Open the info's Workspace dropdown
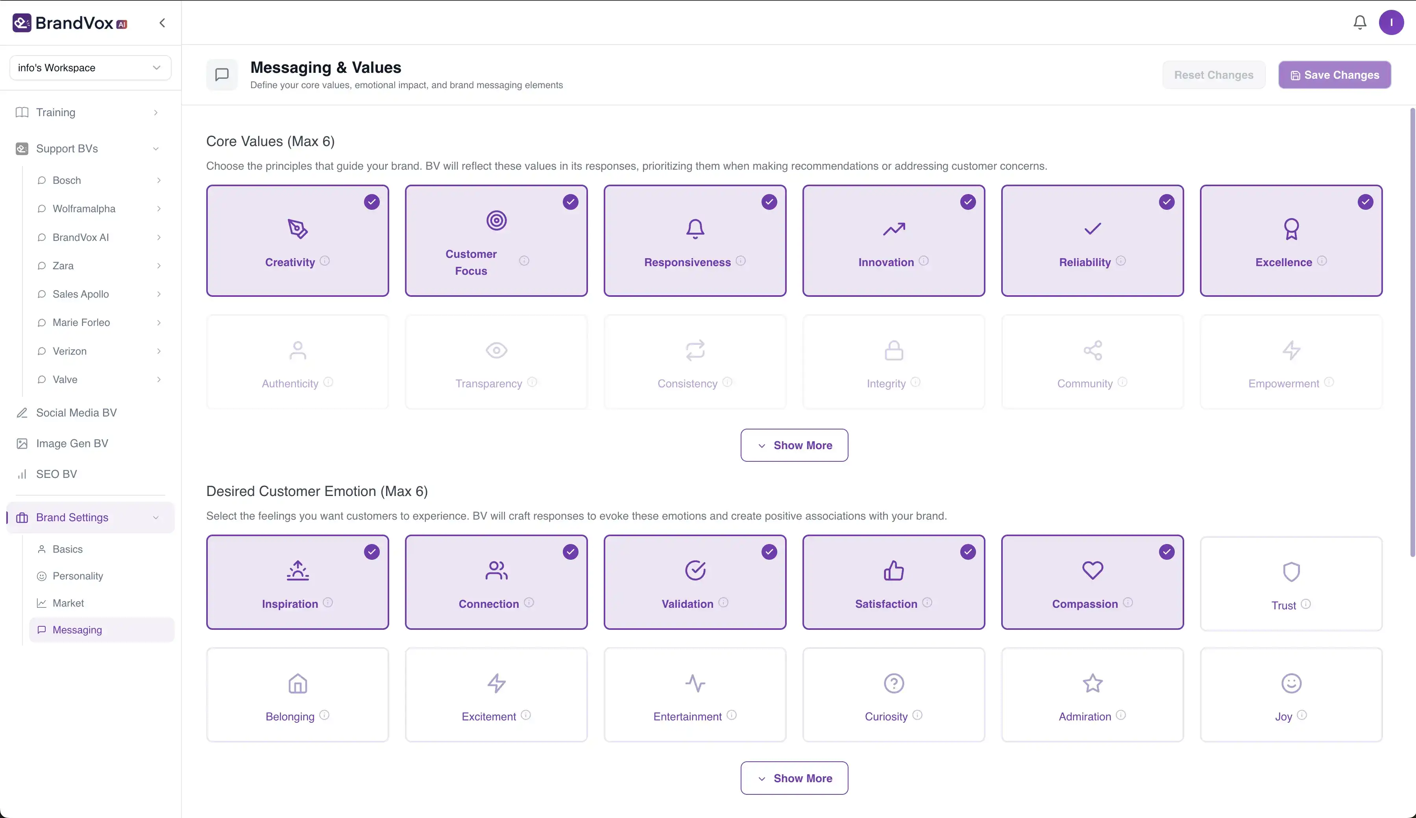 90,67
